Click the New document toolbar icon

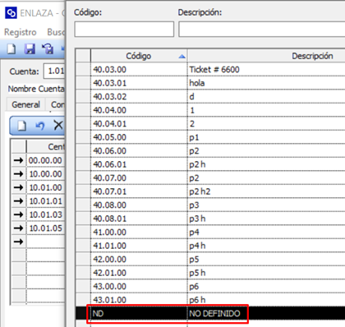11,49
